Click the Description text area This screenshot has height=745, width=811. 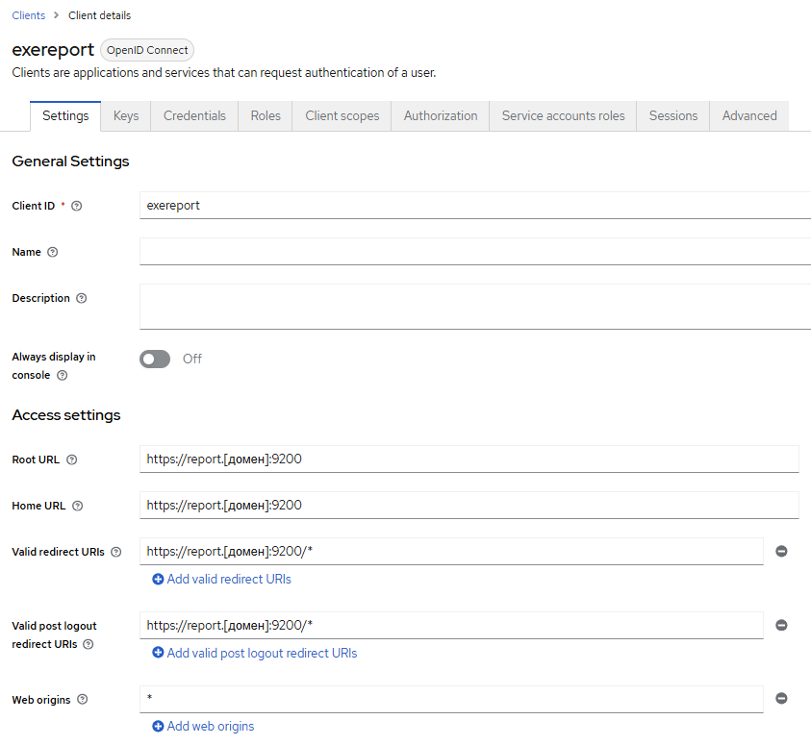click(474, 306)
